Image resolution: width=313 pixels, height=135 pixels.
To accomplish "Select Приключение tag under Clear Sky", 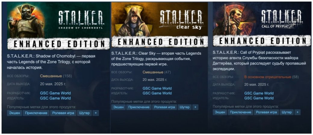I will 139,107.
